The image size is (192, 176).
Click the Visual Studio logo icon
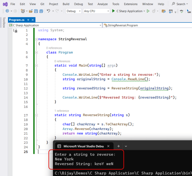point(5,4)
